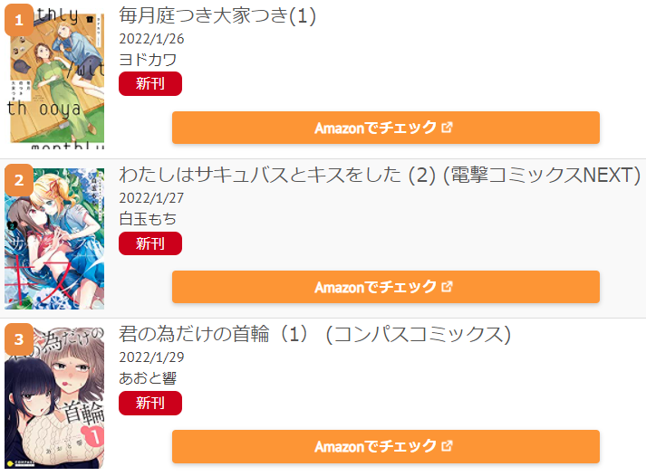
Task: Click author name ヨドカワ
Action: point(148,60)
